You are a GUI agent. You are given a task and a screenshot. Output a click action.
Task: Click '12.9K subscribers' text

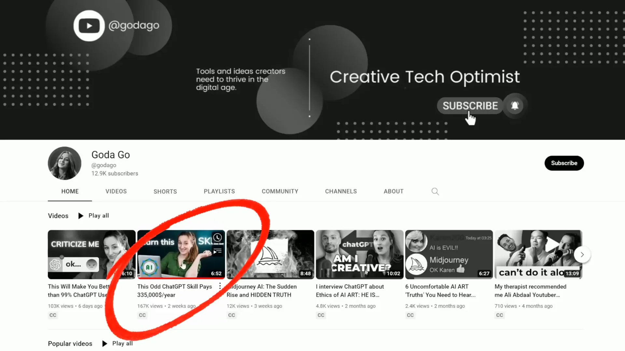[x=115, y=174]
